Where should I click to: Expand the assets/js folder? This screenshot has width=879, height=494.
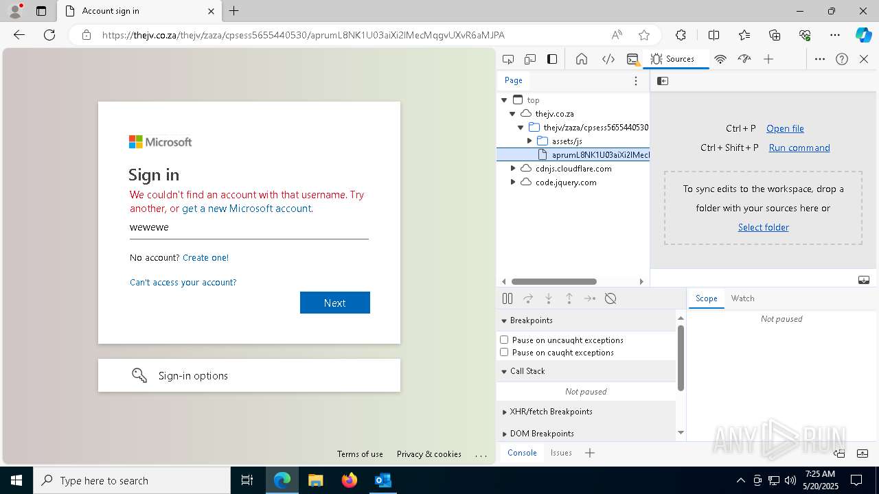tap(529, 141)
